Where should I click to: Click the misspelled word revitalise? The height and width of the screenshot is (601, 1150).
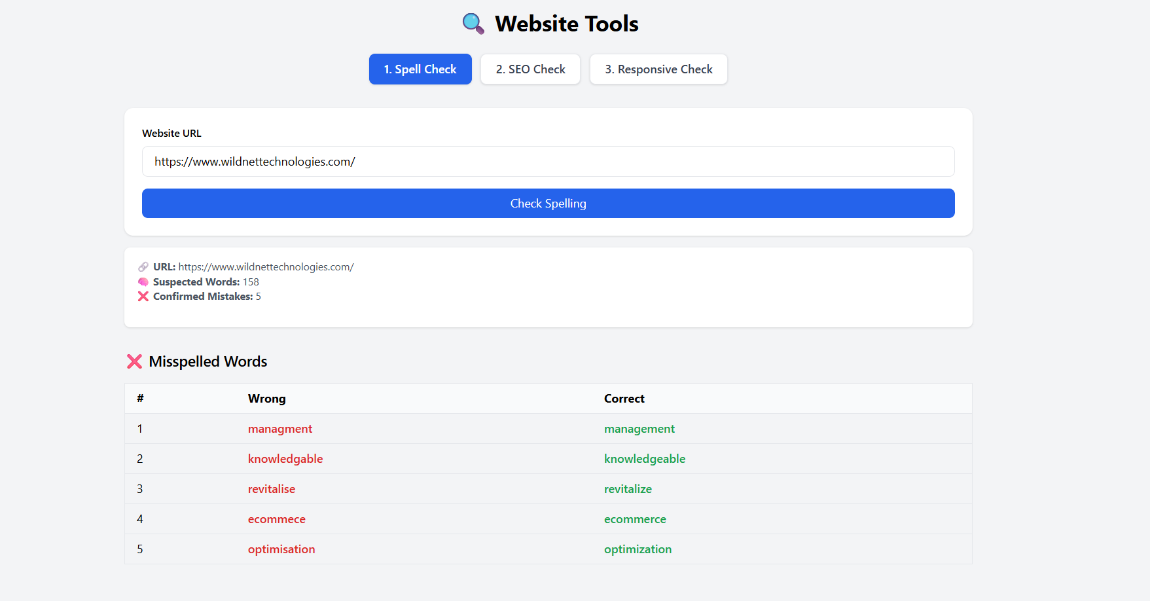point(272,488)
